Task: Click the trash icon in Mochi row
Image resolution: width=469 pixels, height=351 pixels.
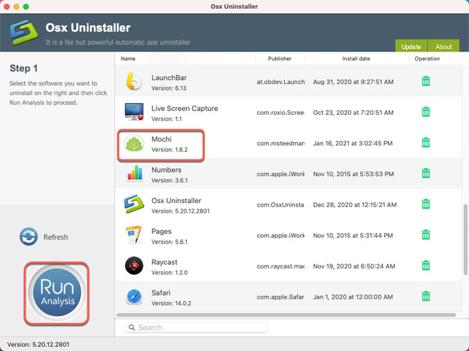Action: [426, 143]
